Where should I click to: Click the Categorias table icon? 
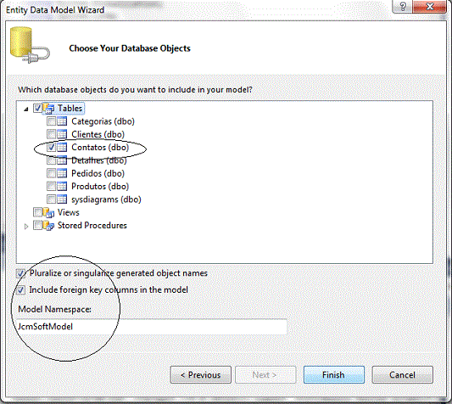[x=62, y=121]
